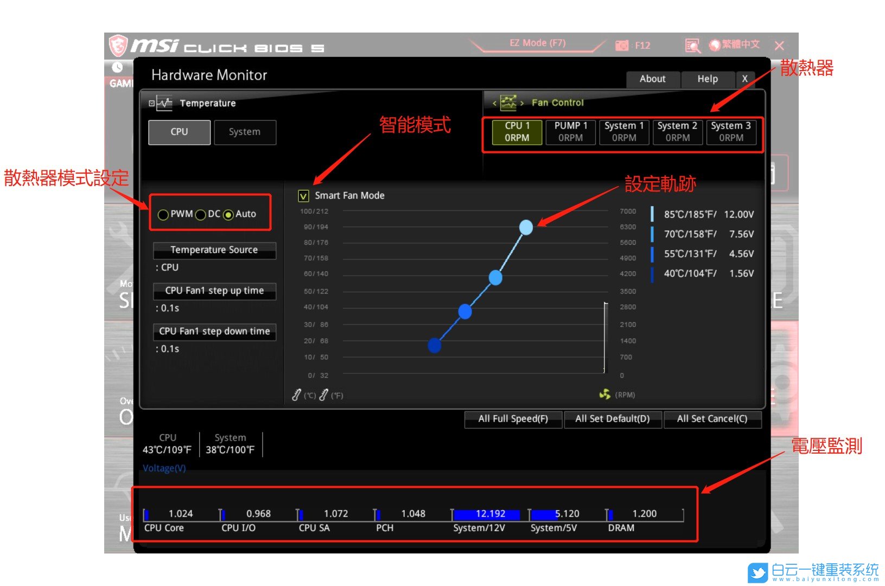This screenshot has height=586, width=885.
Task: Click the topmost fan curve point
Action: (526, 227)
